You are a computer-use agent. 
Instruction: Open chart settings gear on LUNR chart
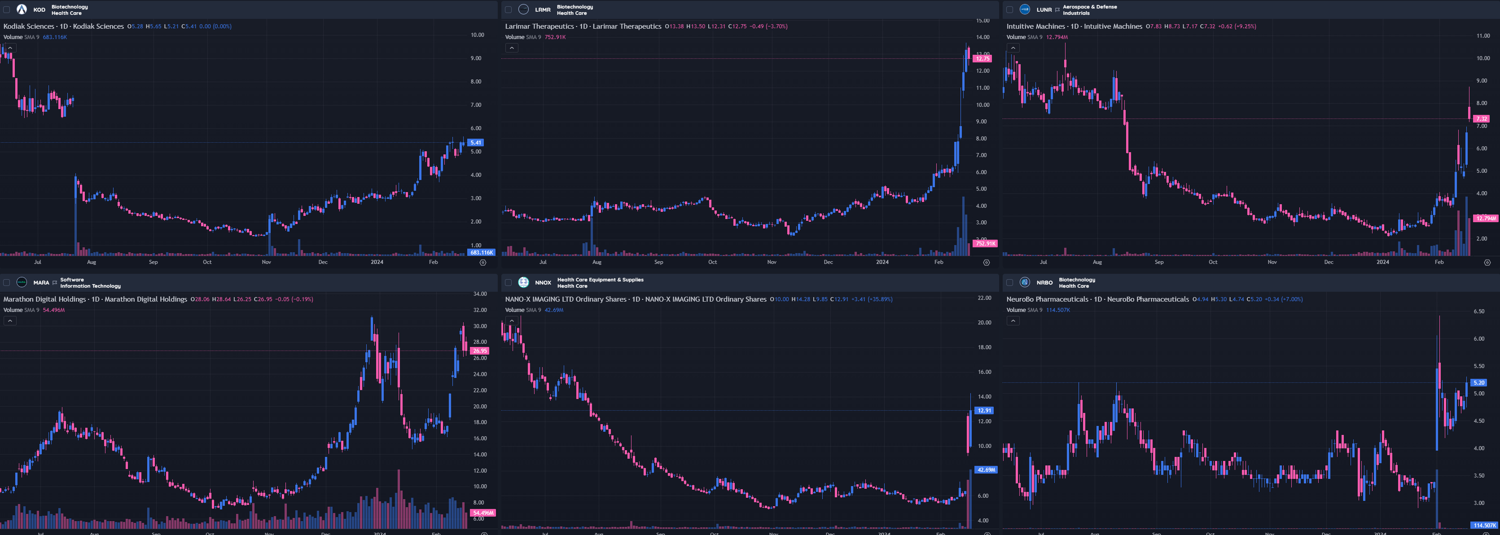[x=1487, y=263]
